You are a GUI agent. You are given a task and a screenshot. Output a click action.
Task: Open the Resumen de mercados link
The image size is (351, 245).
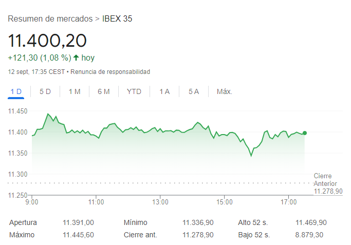pos(50,19)
